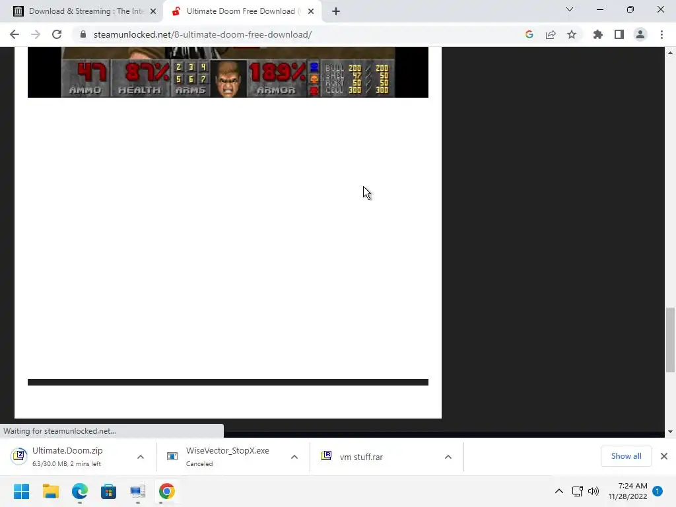Open the network status tray icon

[x=577, y=491]
